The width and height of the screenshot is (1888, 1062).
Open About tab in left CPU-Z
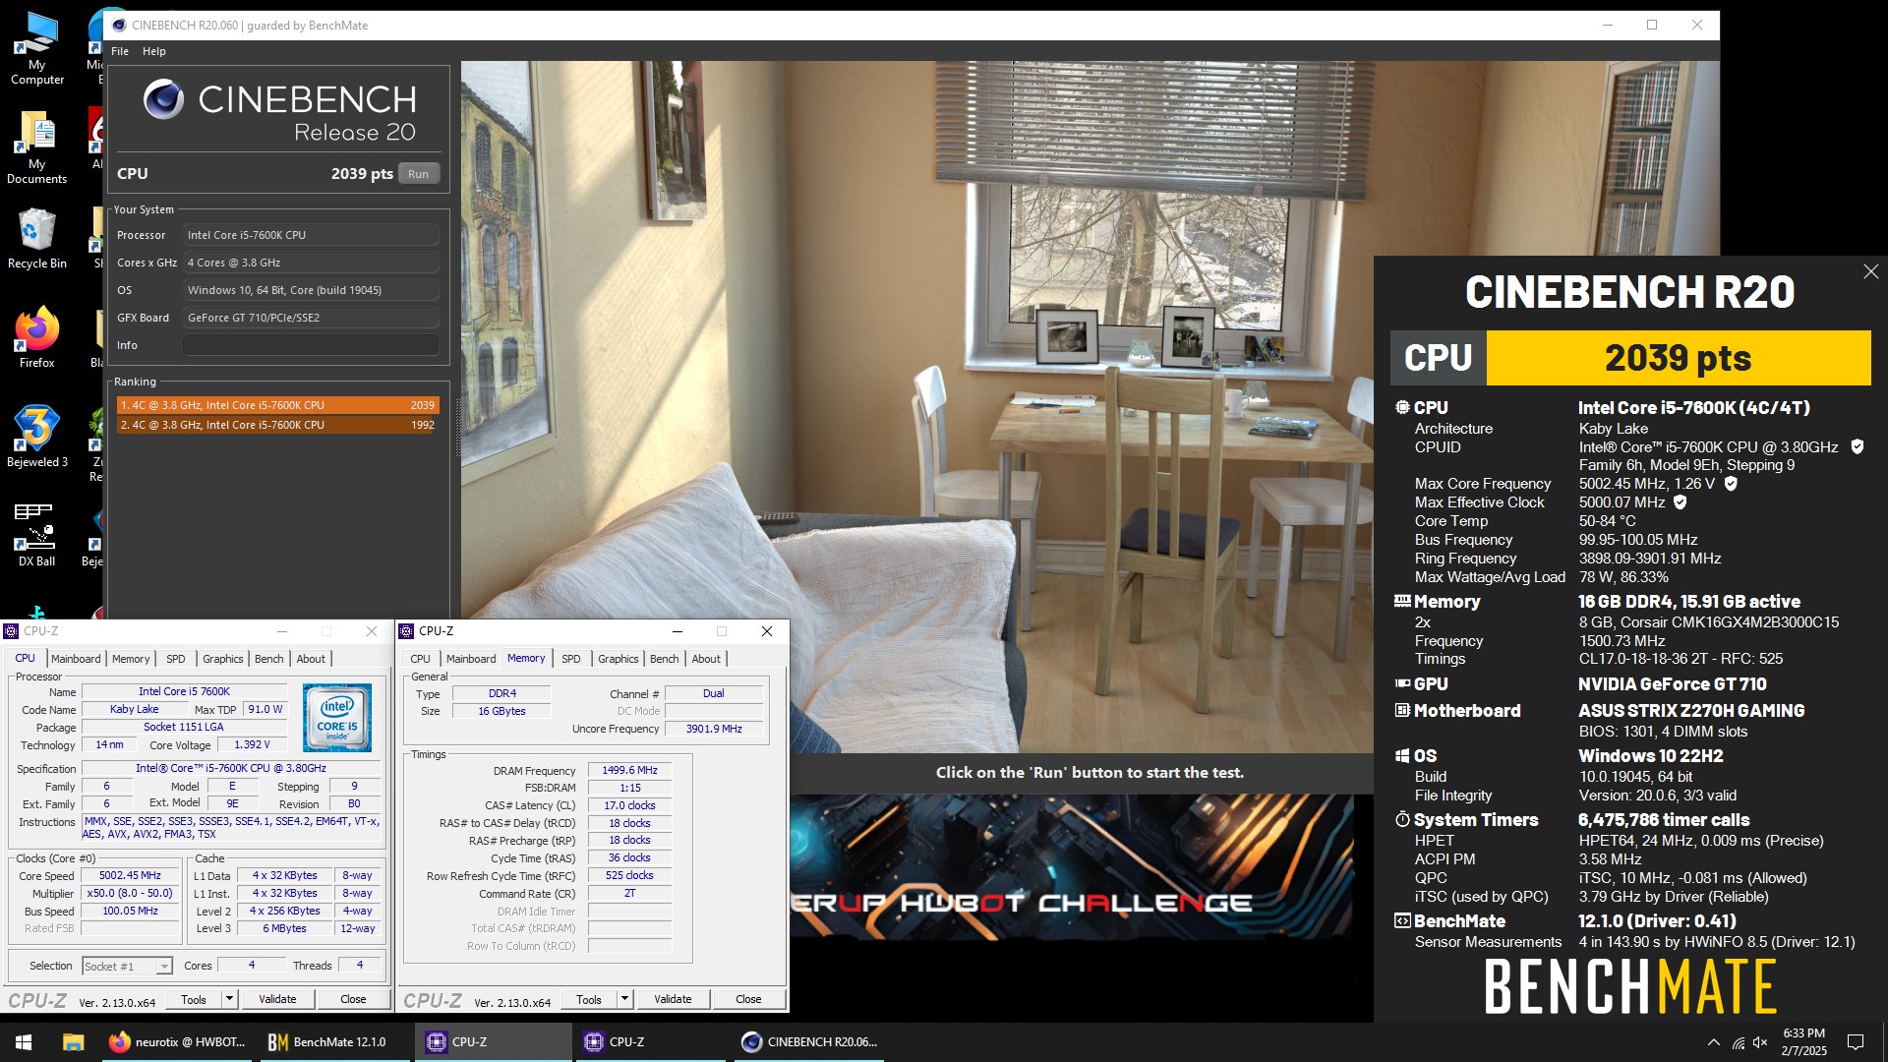pos(311,659)
